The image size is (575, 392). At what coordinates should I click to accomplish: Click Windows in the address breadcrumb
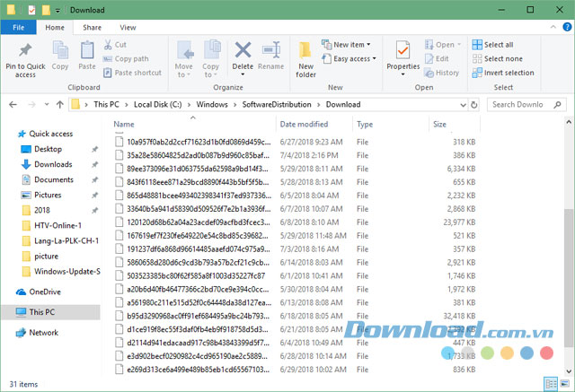[x=212, y=105]
